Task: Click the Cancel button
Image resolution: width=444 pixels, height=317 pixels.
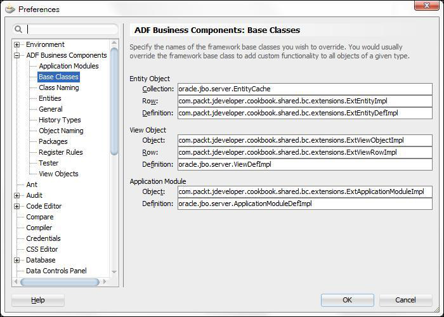Action: 405,300
